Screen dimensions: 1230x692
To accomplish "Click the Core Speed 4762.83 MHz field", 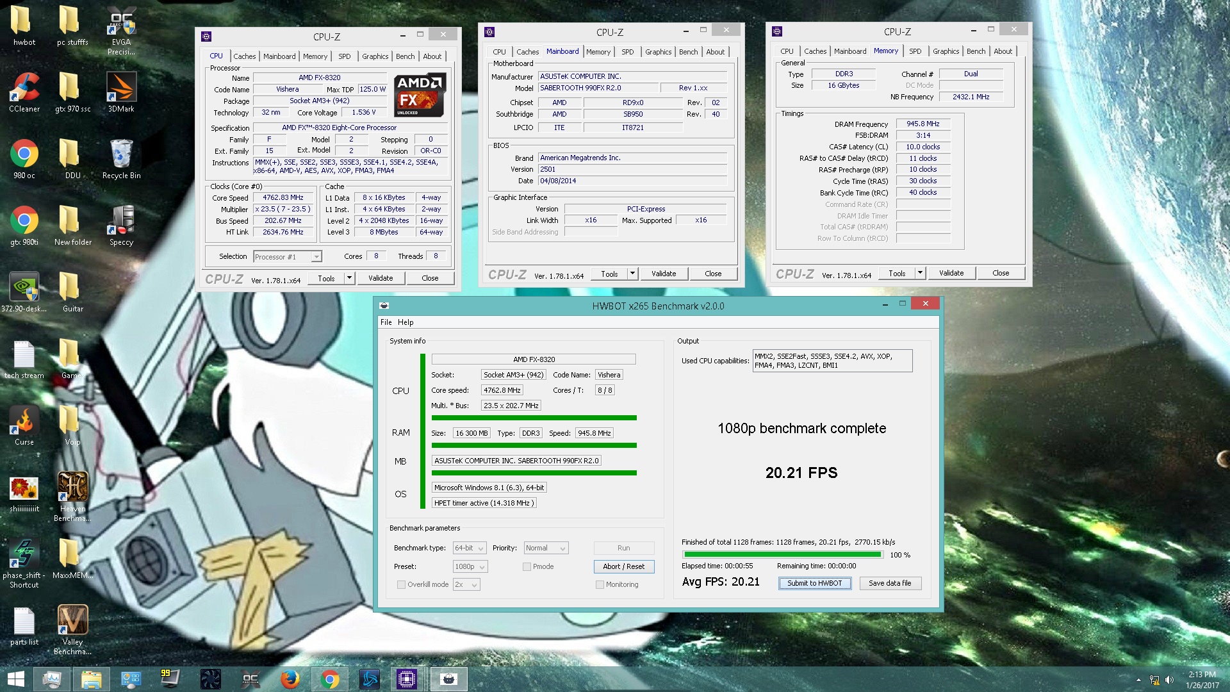I will [283, 197].
